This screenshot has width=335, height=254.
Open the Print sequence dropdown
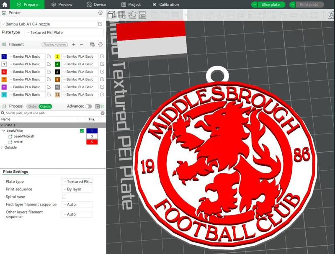coord(77,188)
